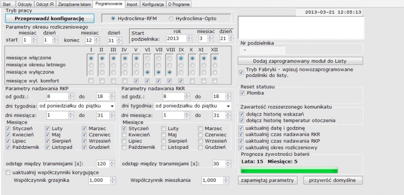Uncheck Grudzień in RKP months
Viewport: 404px width, 195px height.
(84, 147)
